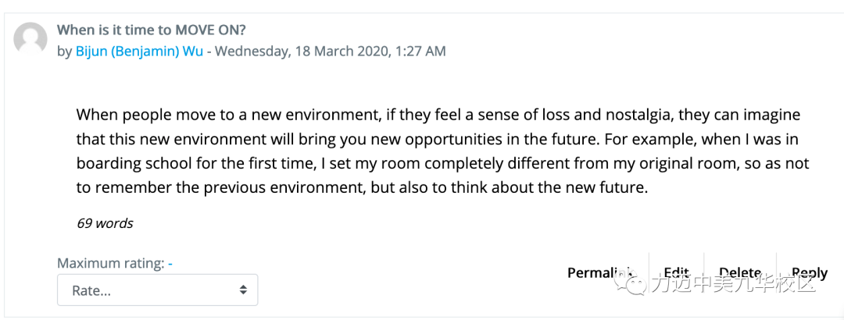Delete this forum post
Screen dimensions: 844x320
click(x=740, y=272)
